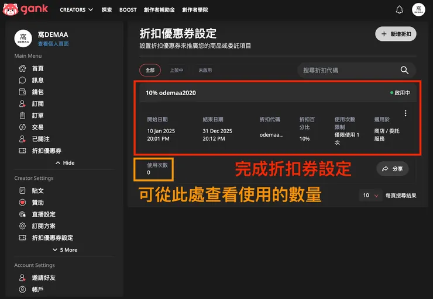Click the 新增折扣 button
This screenshot has width=433, height=299.
396,34
